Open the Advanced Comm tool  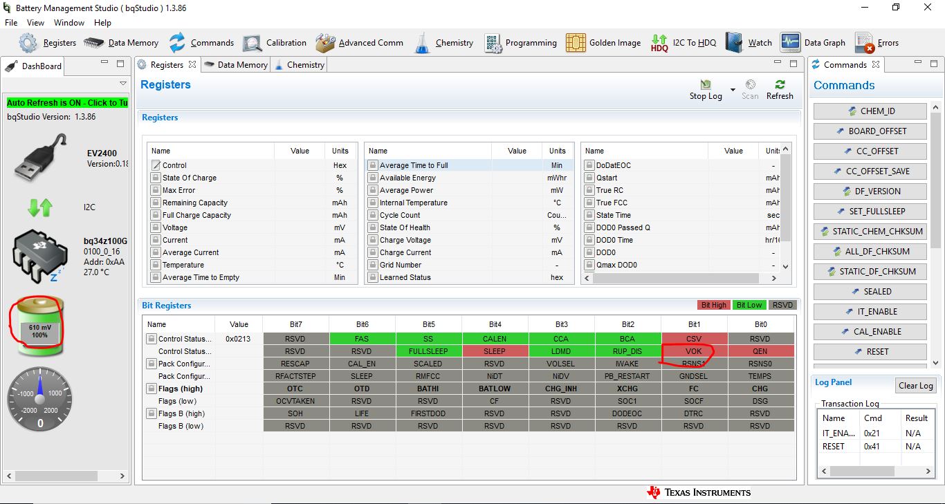tap(325, 43)
